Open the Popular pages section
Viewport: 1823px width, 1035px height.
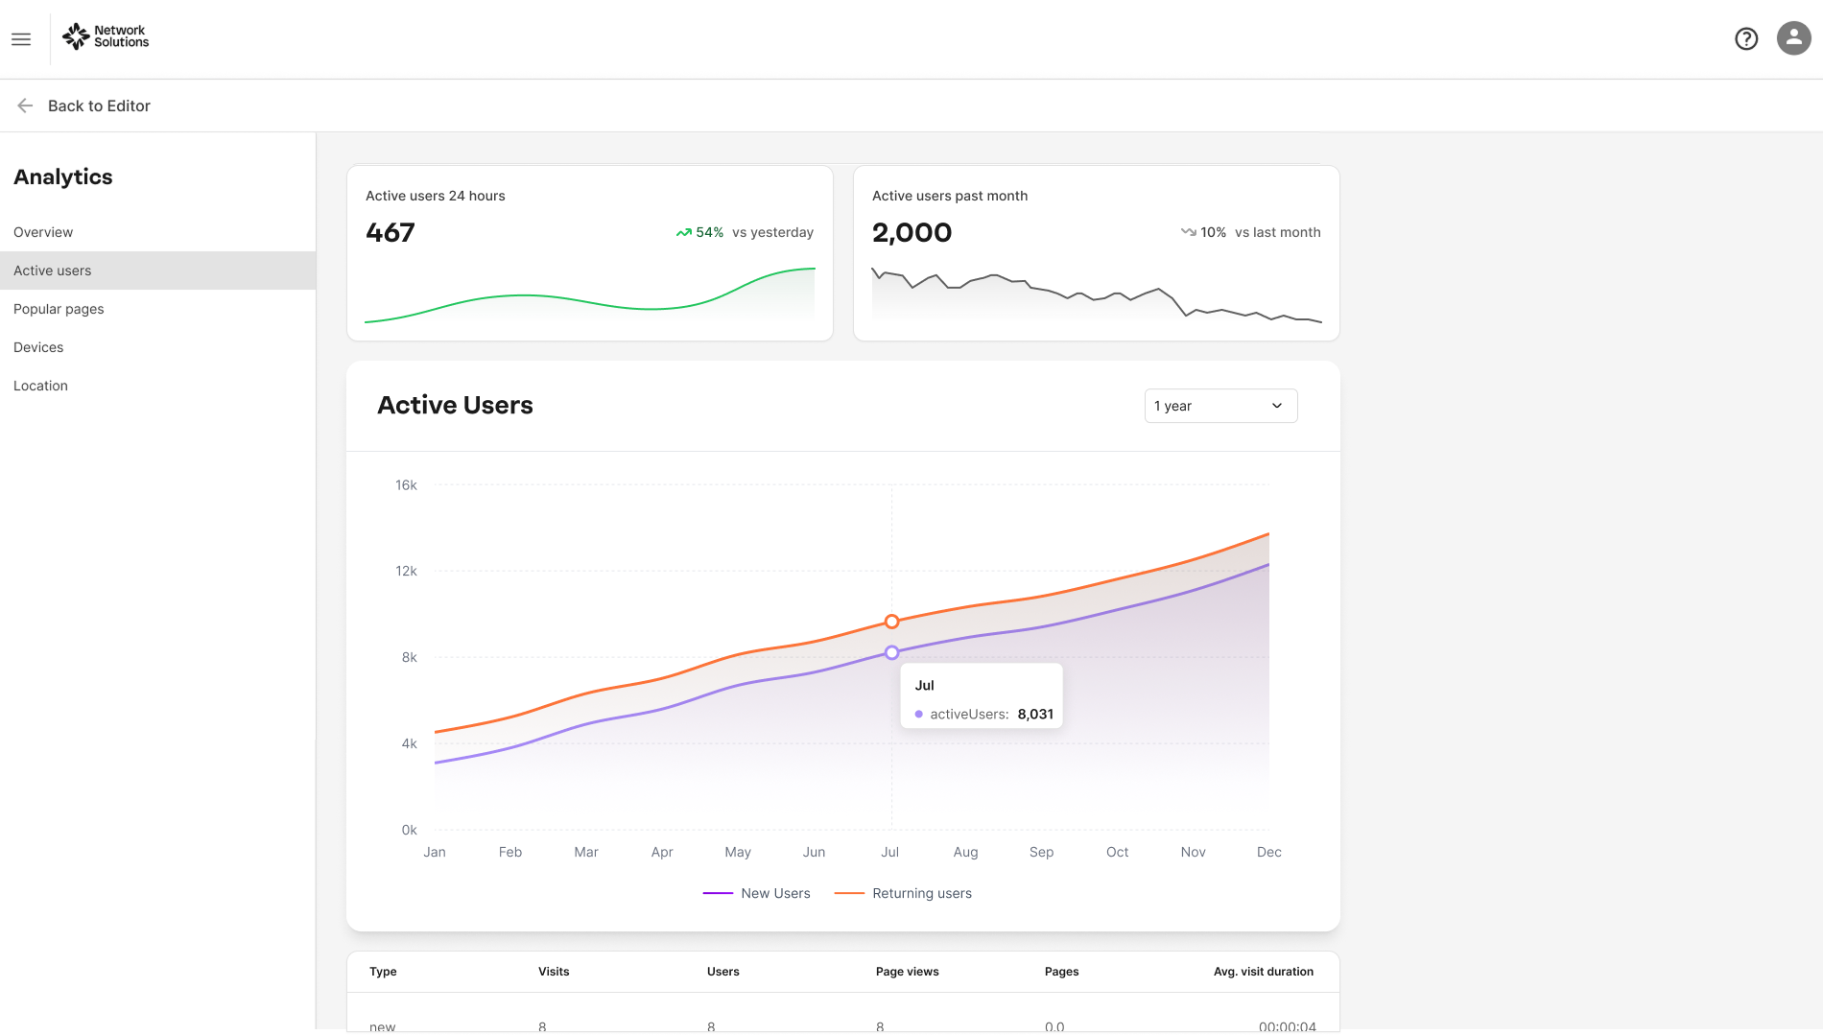click(x=59, y=309)
